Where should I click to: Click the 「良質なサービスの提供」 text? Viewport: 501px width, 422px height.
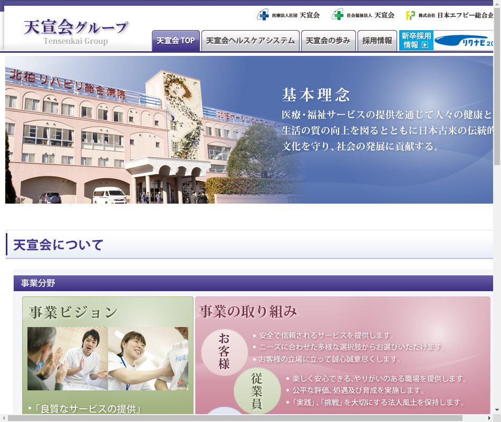87,409
